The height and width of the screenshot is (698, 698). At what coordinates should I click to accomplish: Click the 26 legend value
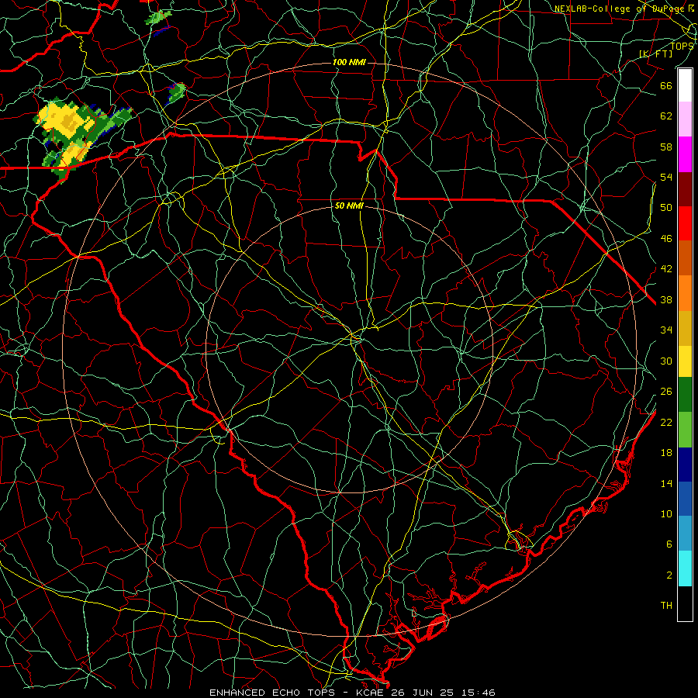(666, 392)
